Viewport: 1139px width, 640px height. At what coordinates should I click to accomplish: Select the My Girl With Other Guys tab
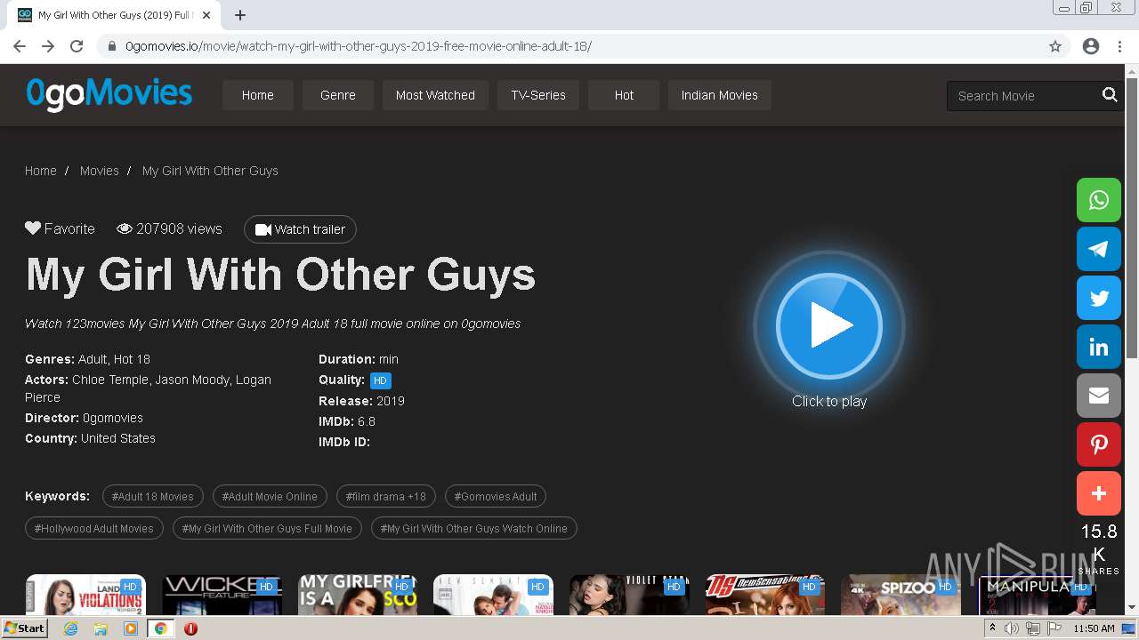(113, 15)
